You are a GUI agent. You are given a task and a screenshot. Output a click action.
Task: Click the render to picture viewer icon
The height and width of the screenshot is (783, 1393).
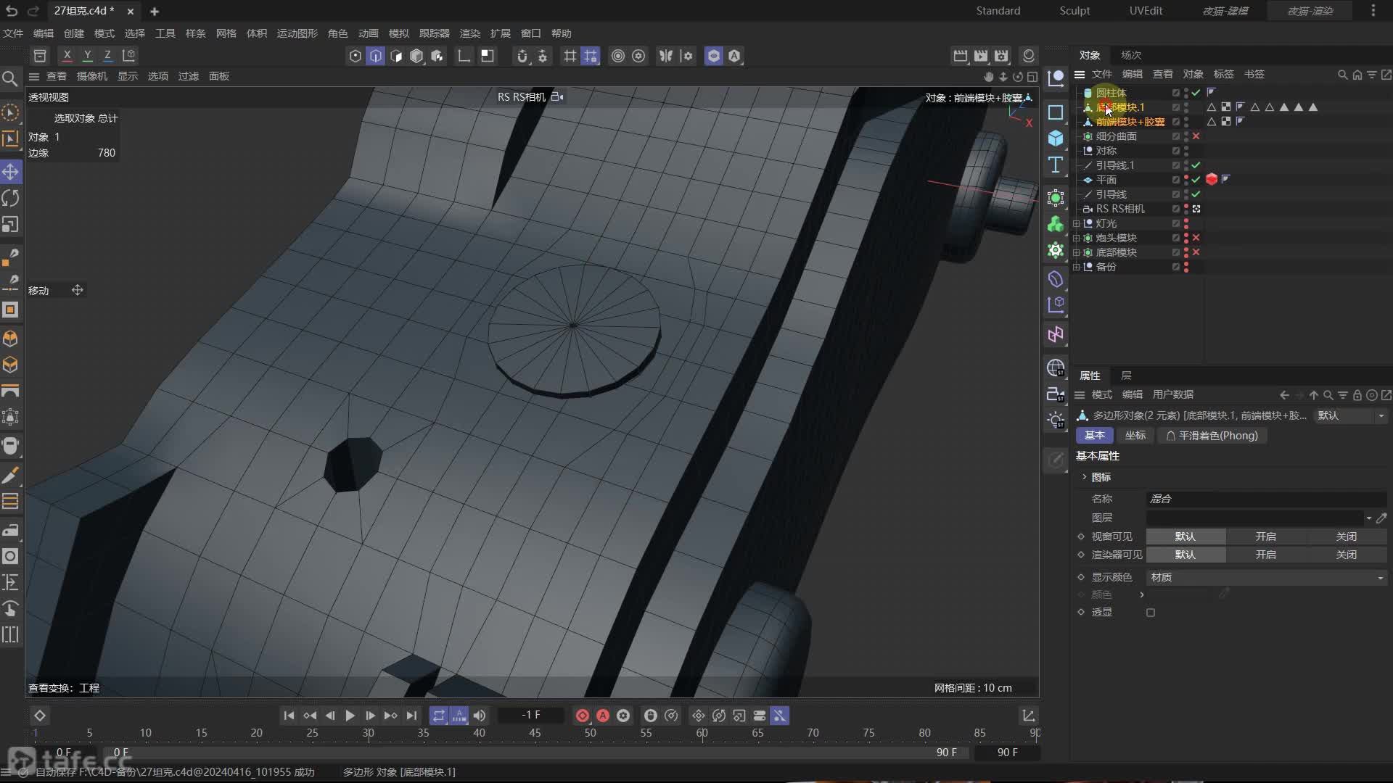(981, 56)
